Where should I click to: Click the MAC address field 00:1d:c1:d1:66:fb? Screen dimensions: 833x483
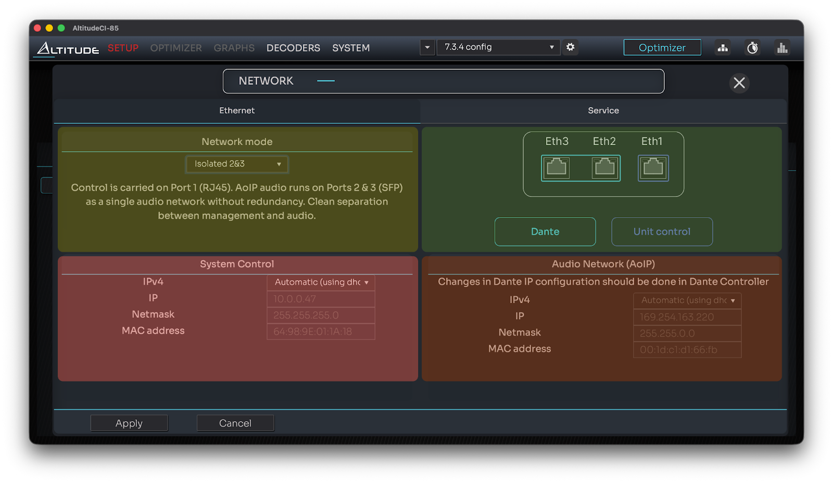[x=687, y=349]
